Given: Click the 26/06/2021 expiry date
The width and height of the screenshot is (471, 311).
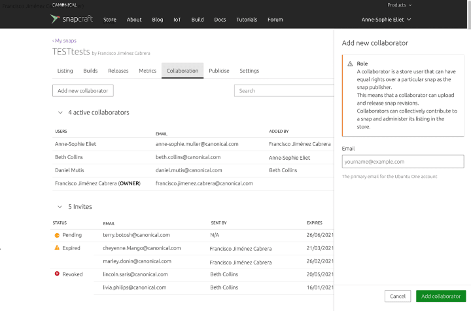Looking at the screenshot, I should [x=320, y=235].
